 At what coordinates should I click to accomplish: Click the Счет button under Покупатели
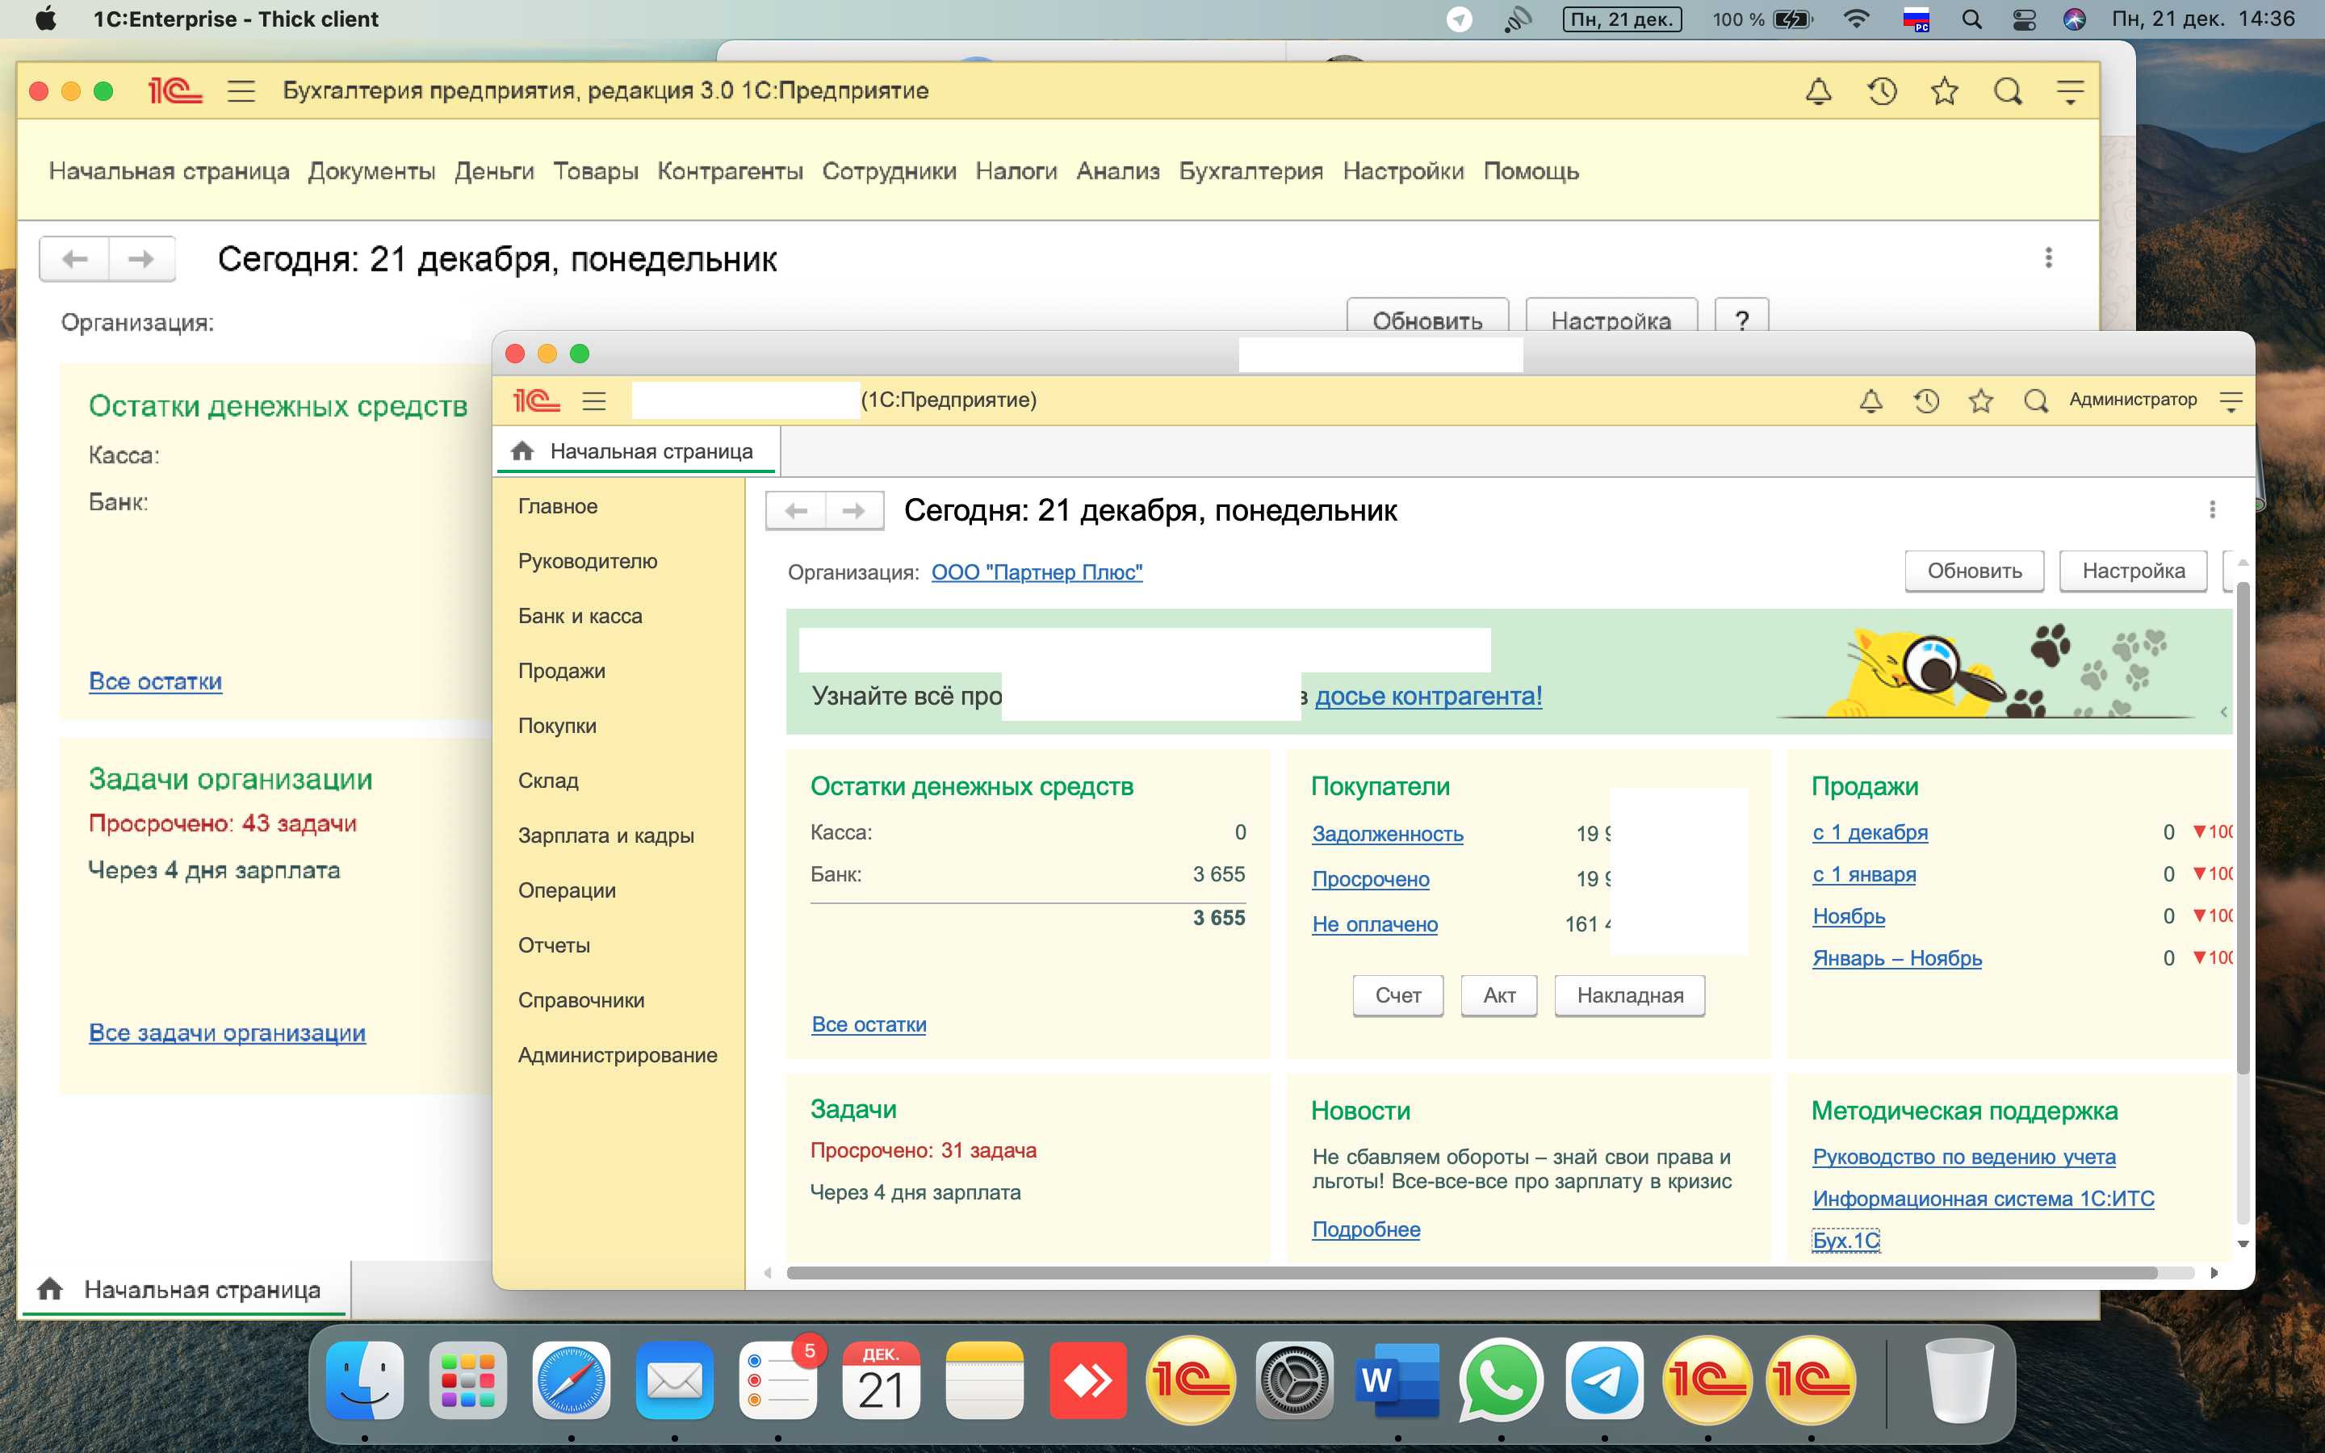(1398, 995)
